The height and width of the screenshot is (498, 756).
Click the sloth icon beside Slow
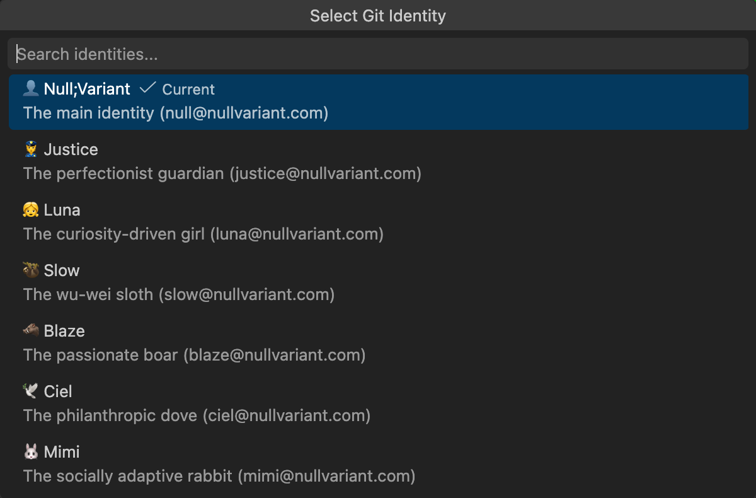pyautogui.click(x=31, y=270)
